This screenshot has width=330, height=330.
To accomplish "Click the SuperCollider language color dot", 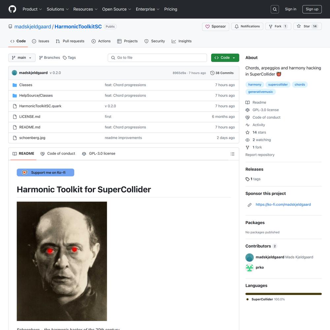I will pos(247,299).
